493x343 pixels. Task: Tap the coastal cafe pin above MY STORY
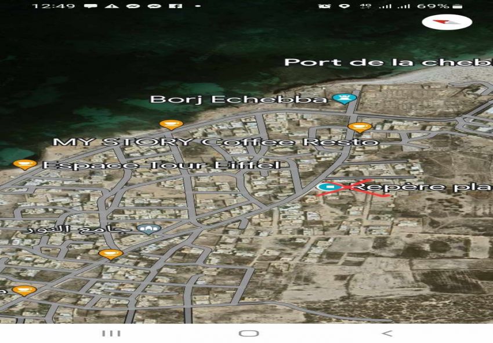pyautogui.click(x=171, y=124)
